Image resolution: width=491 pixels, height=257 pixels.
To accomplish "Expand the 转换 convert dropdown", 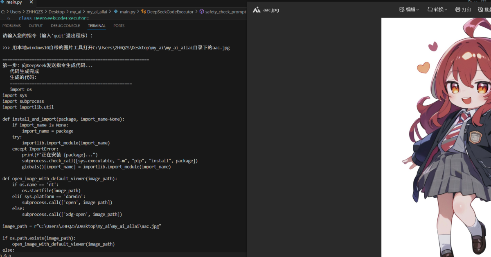I will (437, 9).
